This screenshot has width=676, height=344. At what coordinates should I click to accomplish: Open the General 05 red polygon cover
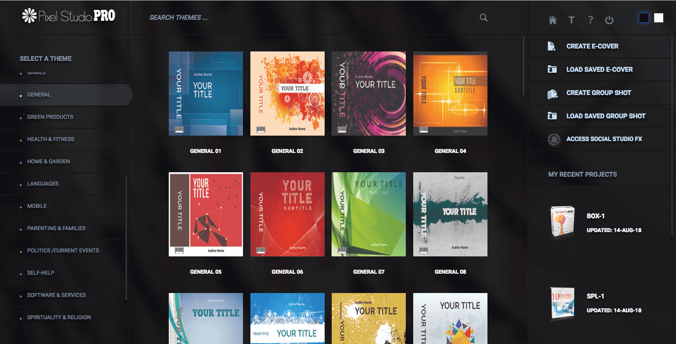point(206,214)
